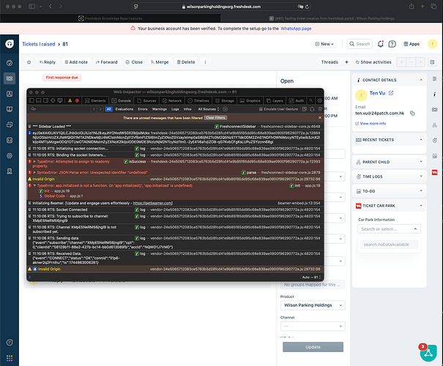Click Clear Filters button in console
This screenshot has height=366, width=443.
pyautogui.click(x=215, y=118)
